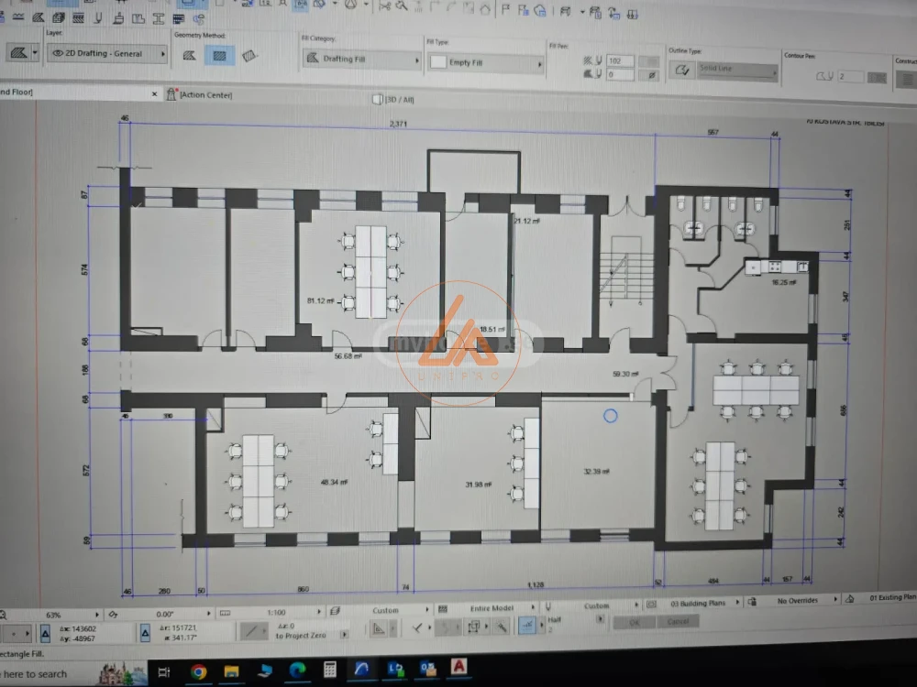Select the rotated rectangle geometry method
This screenshot has width=917, height=687.
click(x=249, y=57)
